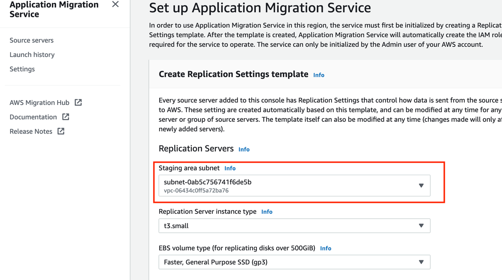Open Release Notes link
The width and height of the screenshot is (502, 280).
(x=31, y=131)
